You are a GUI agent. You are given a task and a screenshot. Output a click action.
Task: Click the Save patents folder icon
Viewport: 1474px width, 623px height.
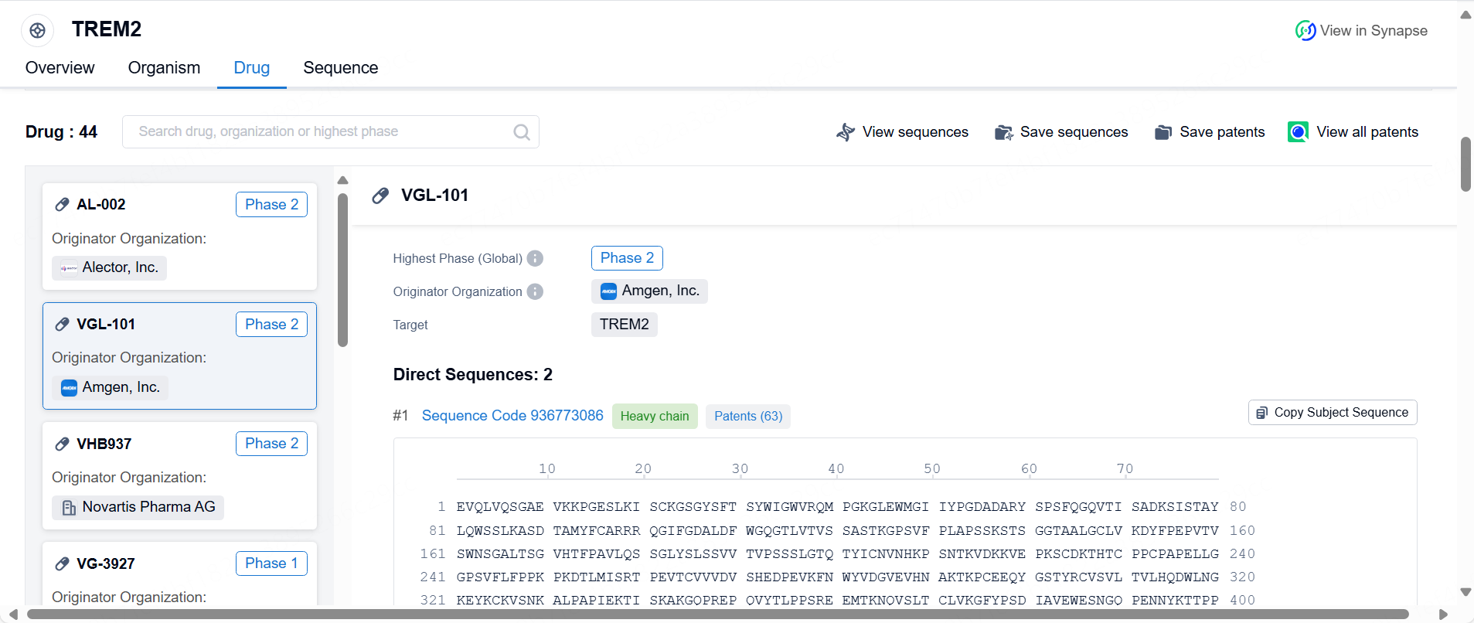tap(1163, 132)
